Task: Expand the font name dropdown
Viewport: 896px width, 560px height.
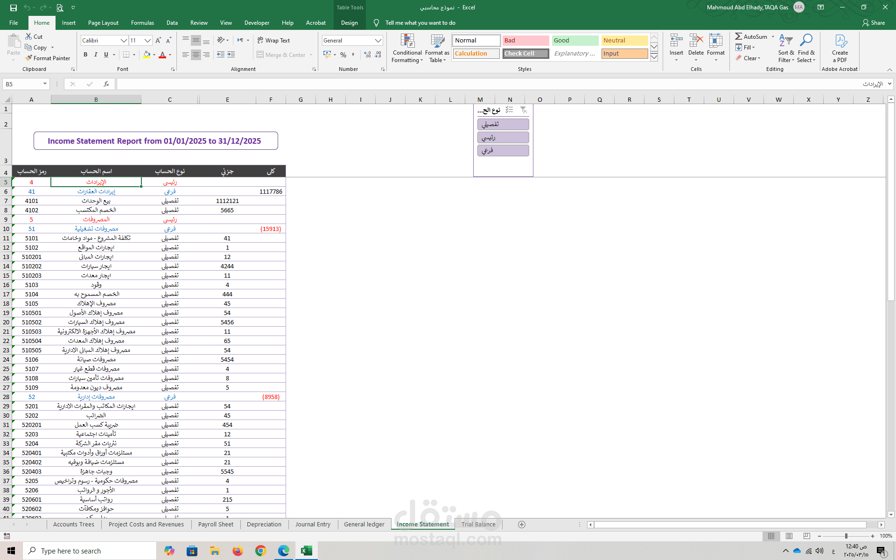Action: [124, 41]
